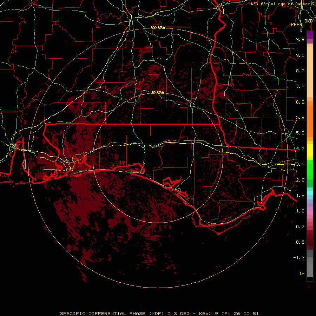Click the 7.4 value on the color scale
316x316 pixels.
point(300,86)
